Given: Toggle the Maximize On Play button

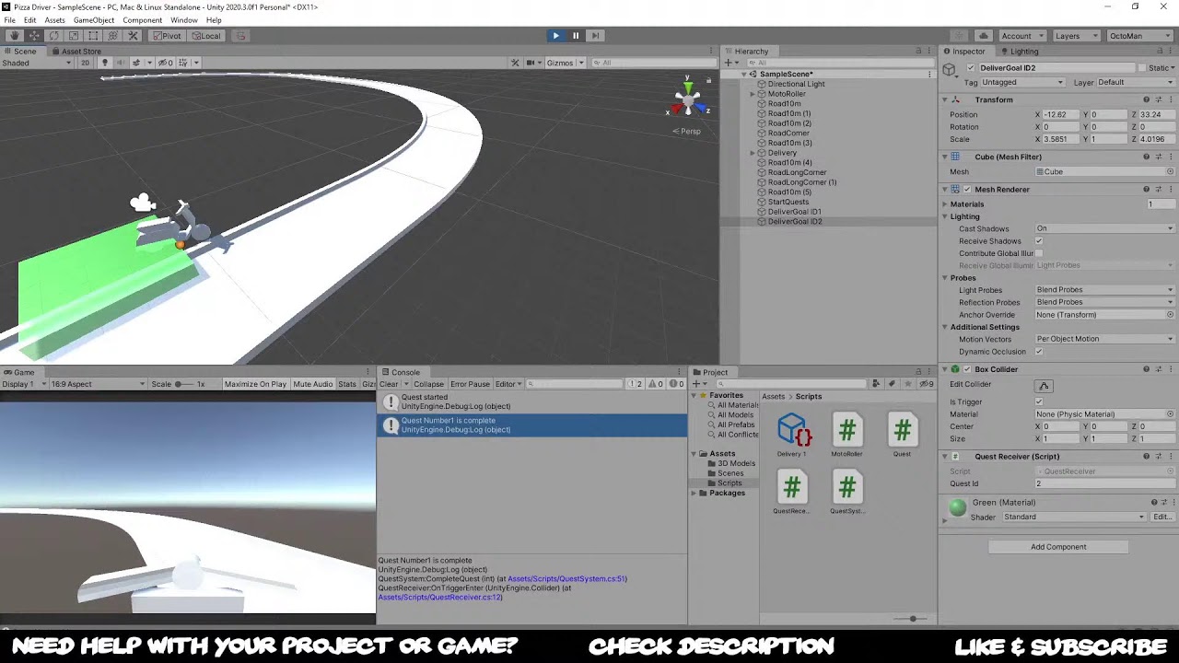Looking at the screenshot, I should click(x=255, y=384).
